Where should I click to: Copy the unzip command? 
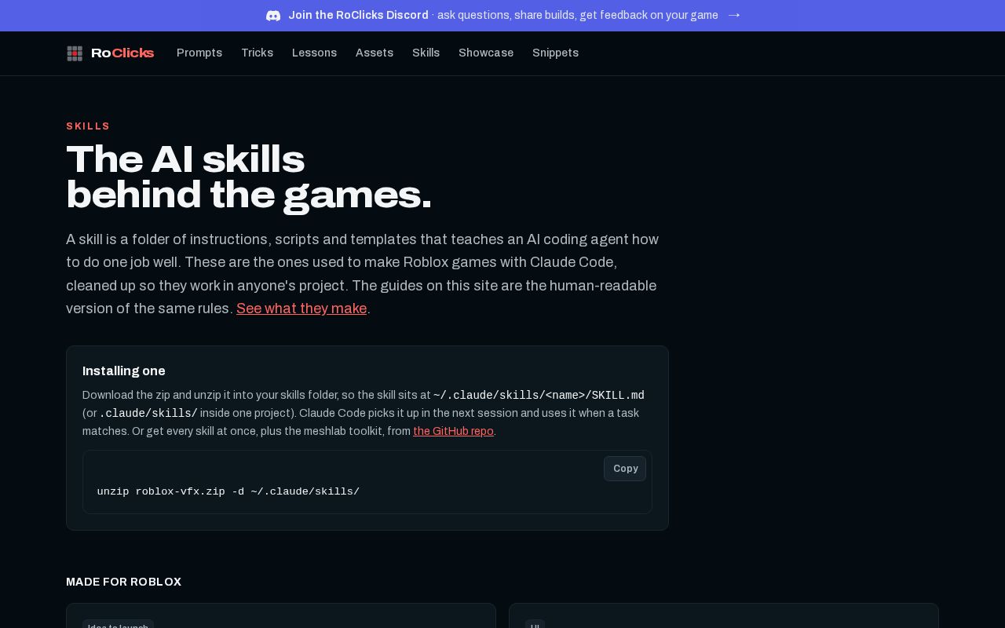coord(625,469)
